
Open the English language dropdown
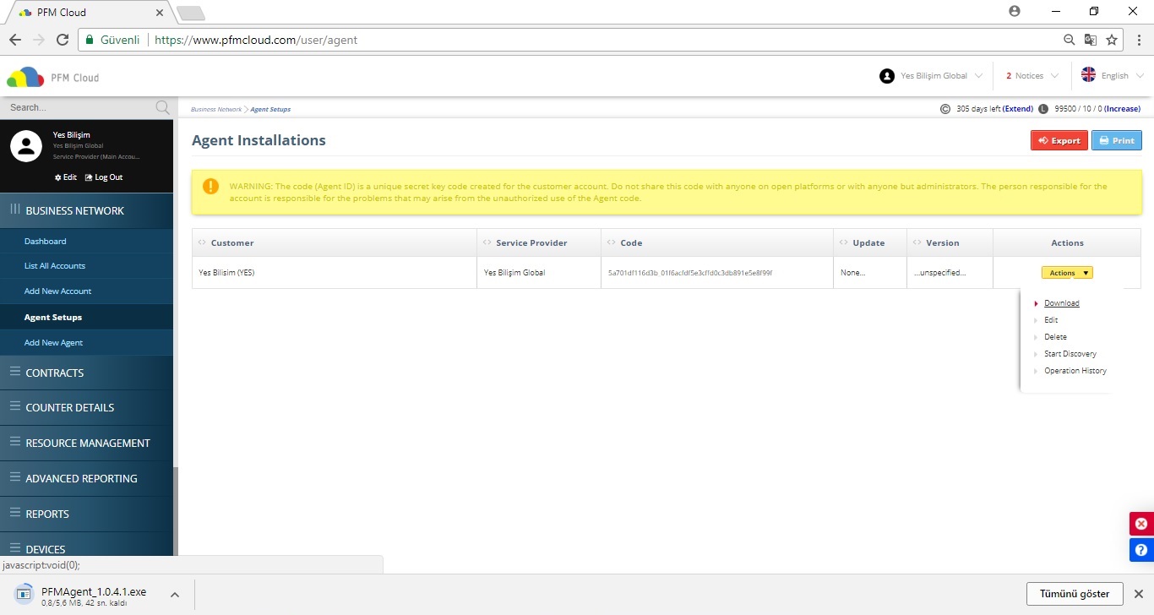pos(1113,75)
